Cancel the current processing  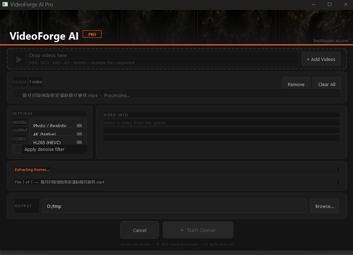click(140, 230)
